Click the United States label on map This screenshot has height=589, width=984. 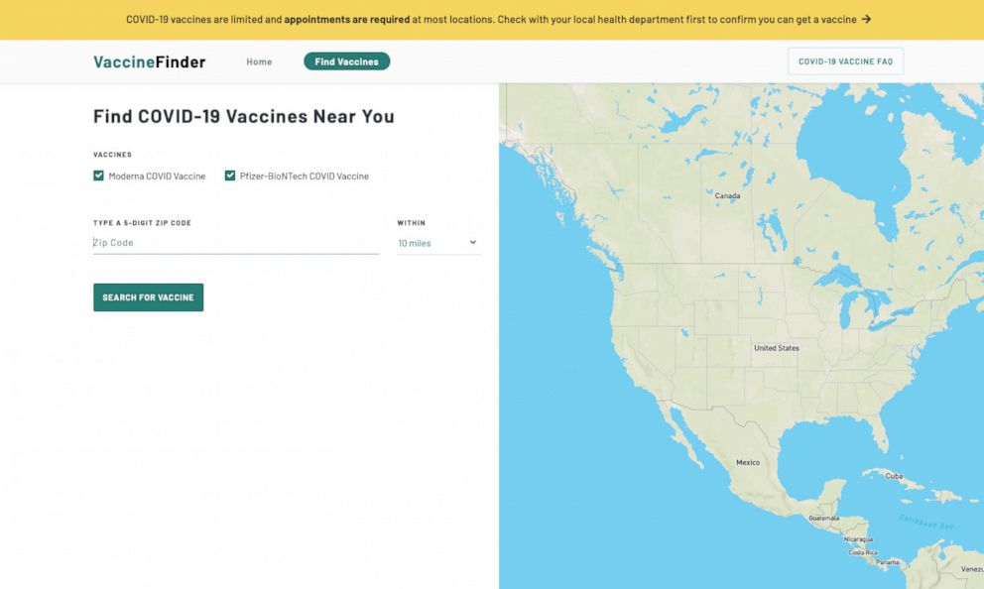pyautogui.click(x=777, y=347)
